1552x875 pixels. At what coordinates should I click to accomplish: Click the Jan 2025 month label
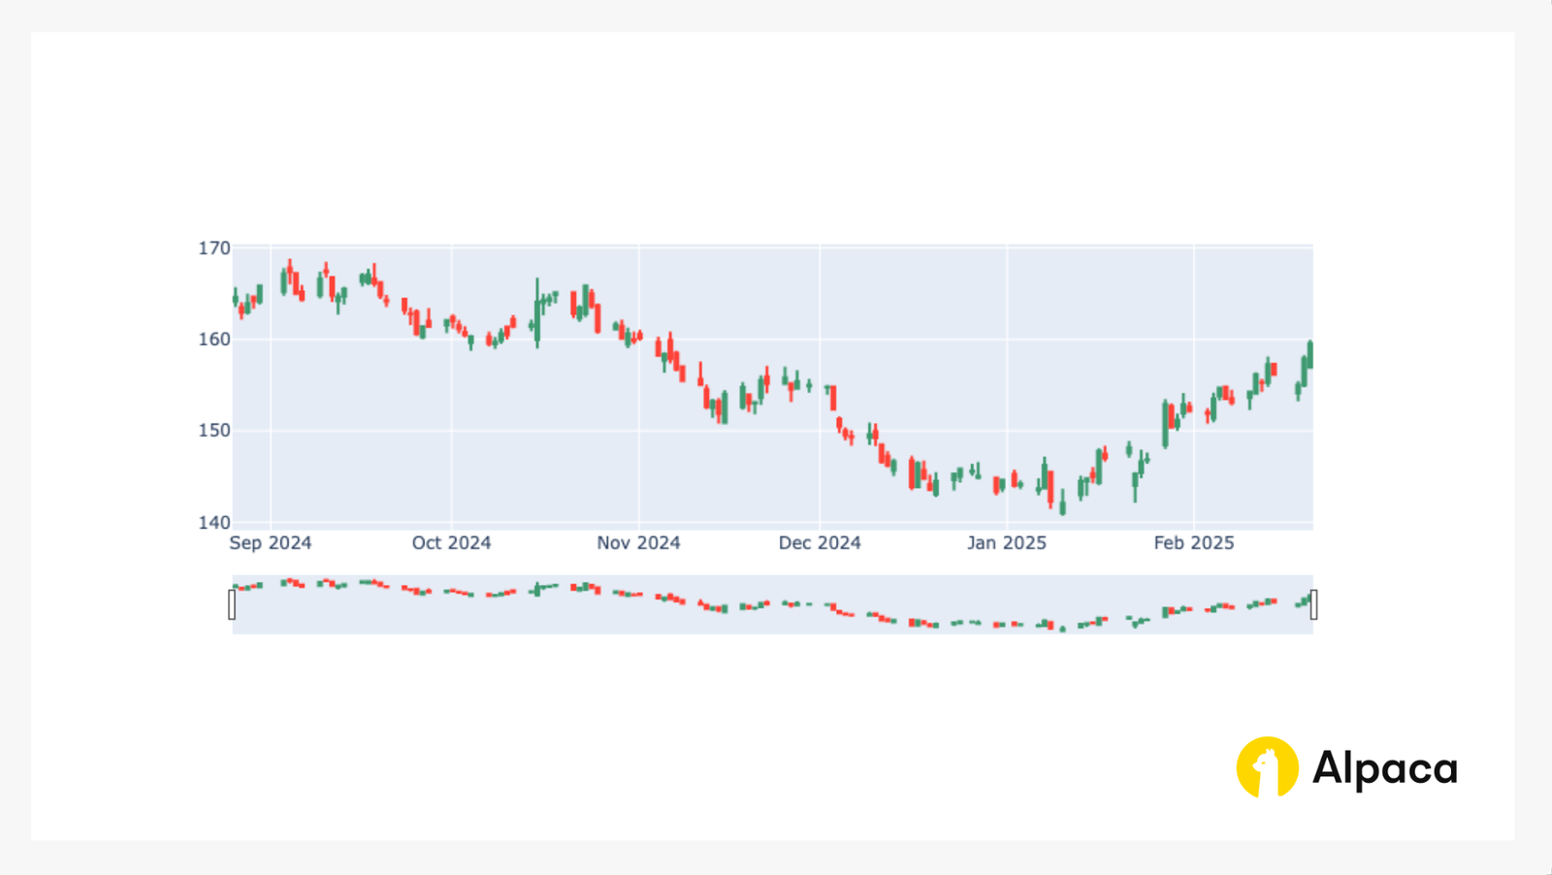(1006, 543)
